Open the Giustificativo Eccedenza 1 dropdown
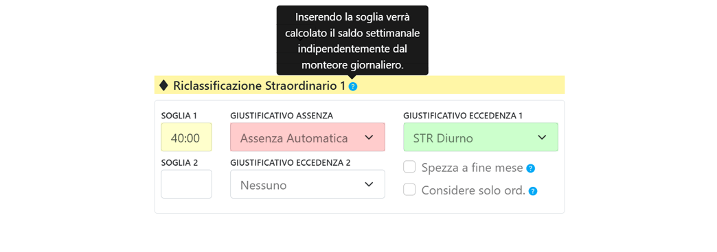Screen dimensions: 717x252 click(x=481, y=137)
